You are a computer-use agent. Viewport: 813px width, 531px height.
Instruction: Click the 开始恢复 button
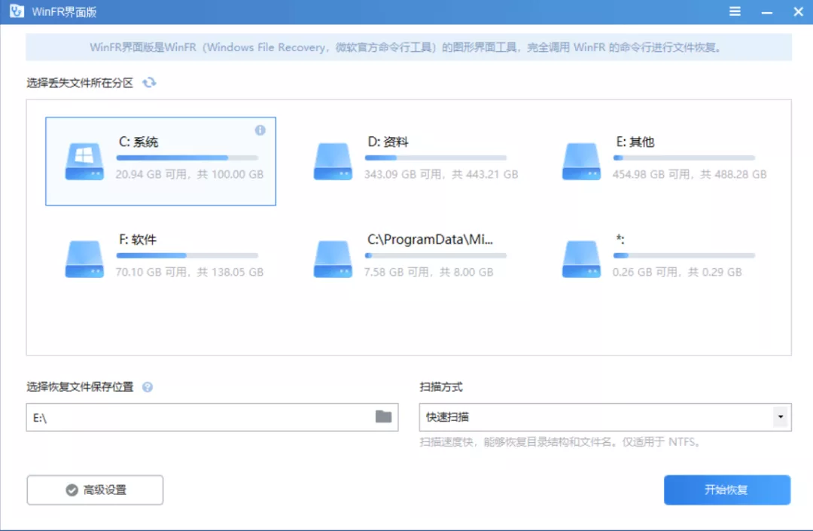(x=727, y=490)
